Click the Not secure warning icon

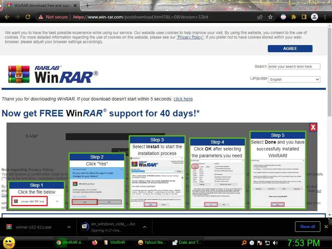(41, 17)
